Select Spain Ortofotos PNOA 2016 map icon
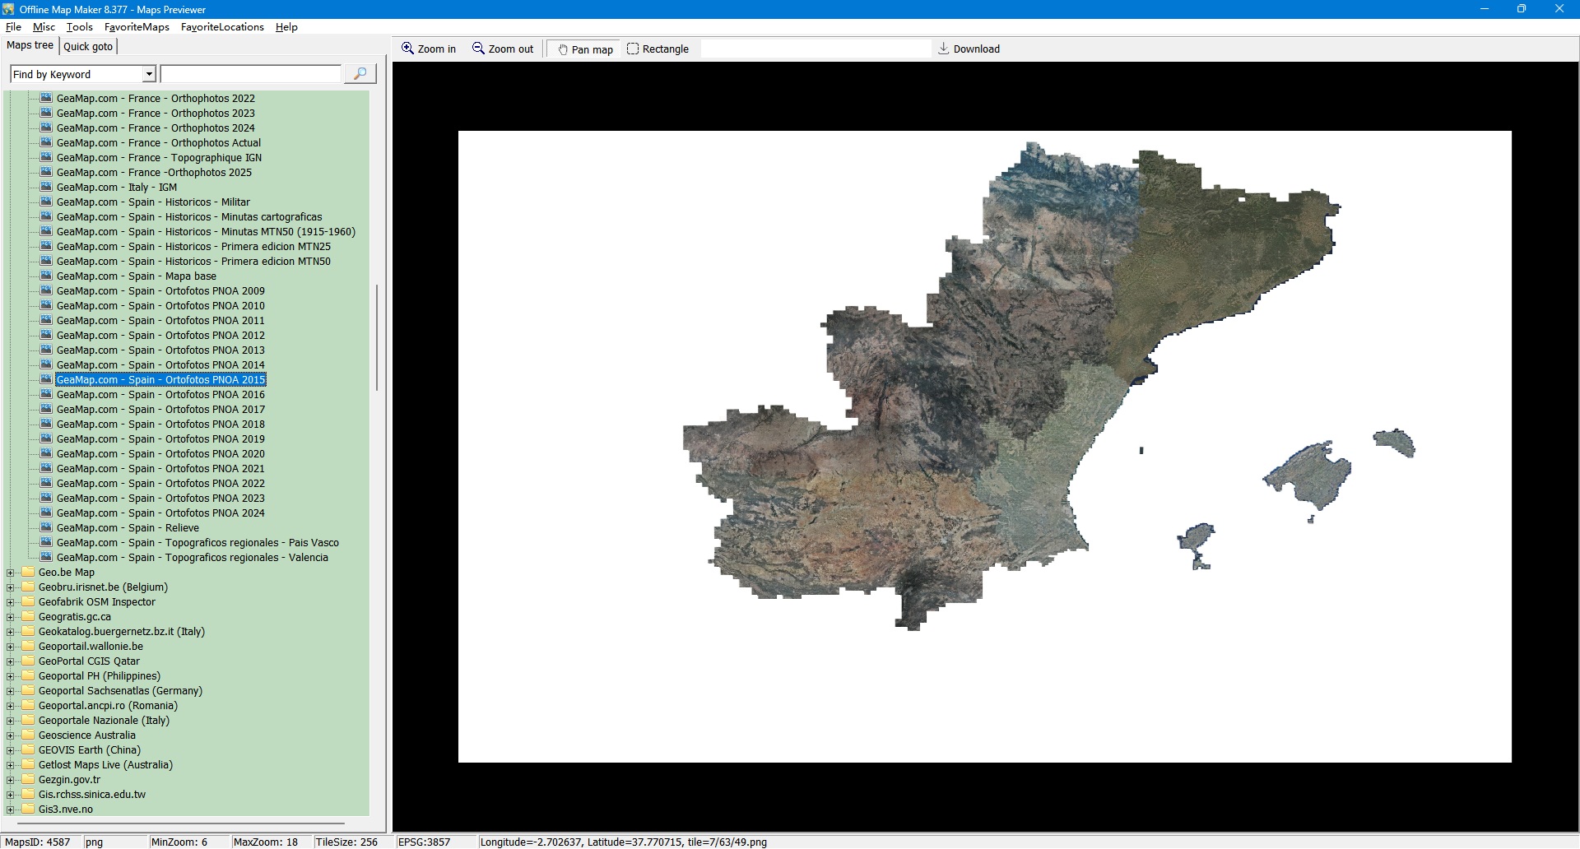 47,395
